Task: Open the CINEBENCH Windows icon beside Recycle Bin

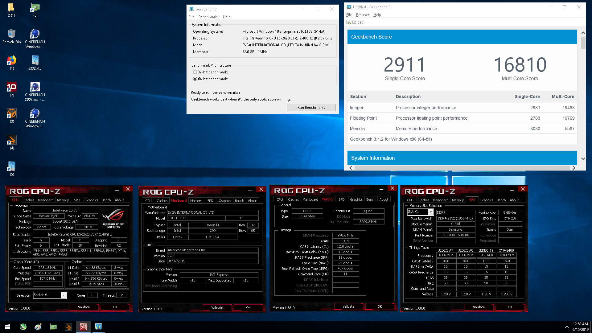Action: 35,39
